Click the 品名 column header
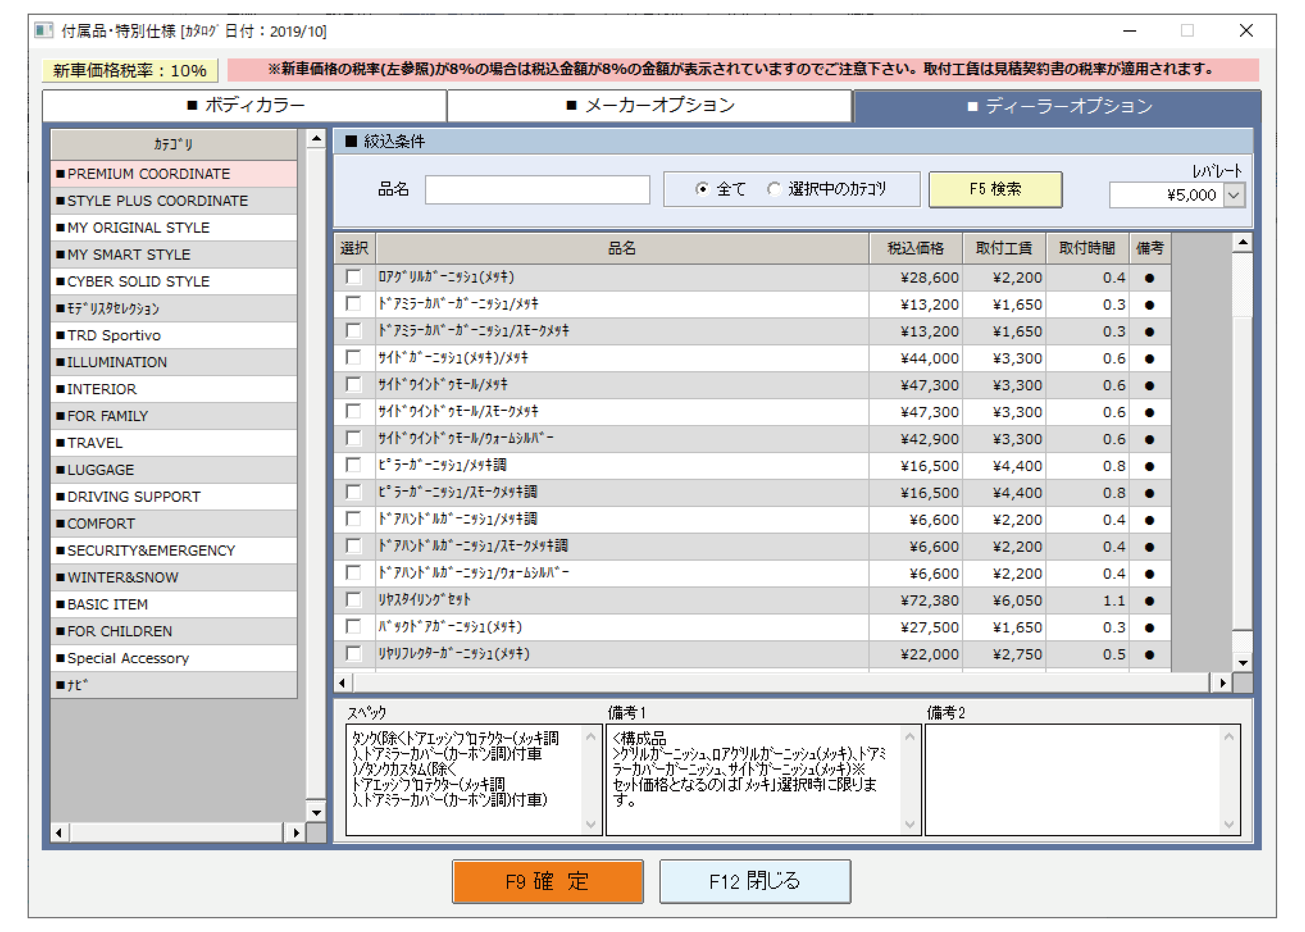1305x932 pixels. [622, 249]
